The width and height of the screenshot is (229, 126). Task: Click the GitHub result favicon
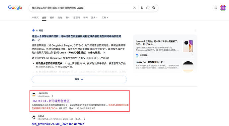tap(34, 117)
